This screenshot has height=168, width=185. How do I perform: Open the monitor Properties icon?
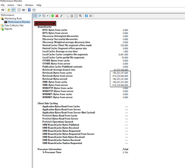coord(76,16)
